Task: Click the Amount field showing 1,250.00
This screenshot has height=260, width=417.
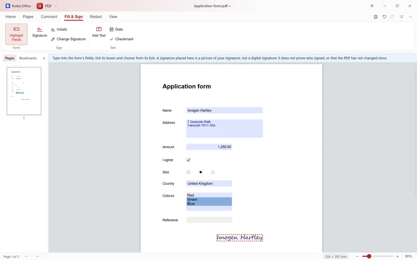Action: [x=209, y=147]
